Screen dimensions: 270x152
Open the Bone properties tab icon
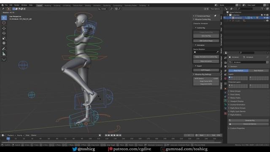coord(225,105)
